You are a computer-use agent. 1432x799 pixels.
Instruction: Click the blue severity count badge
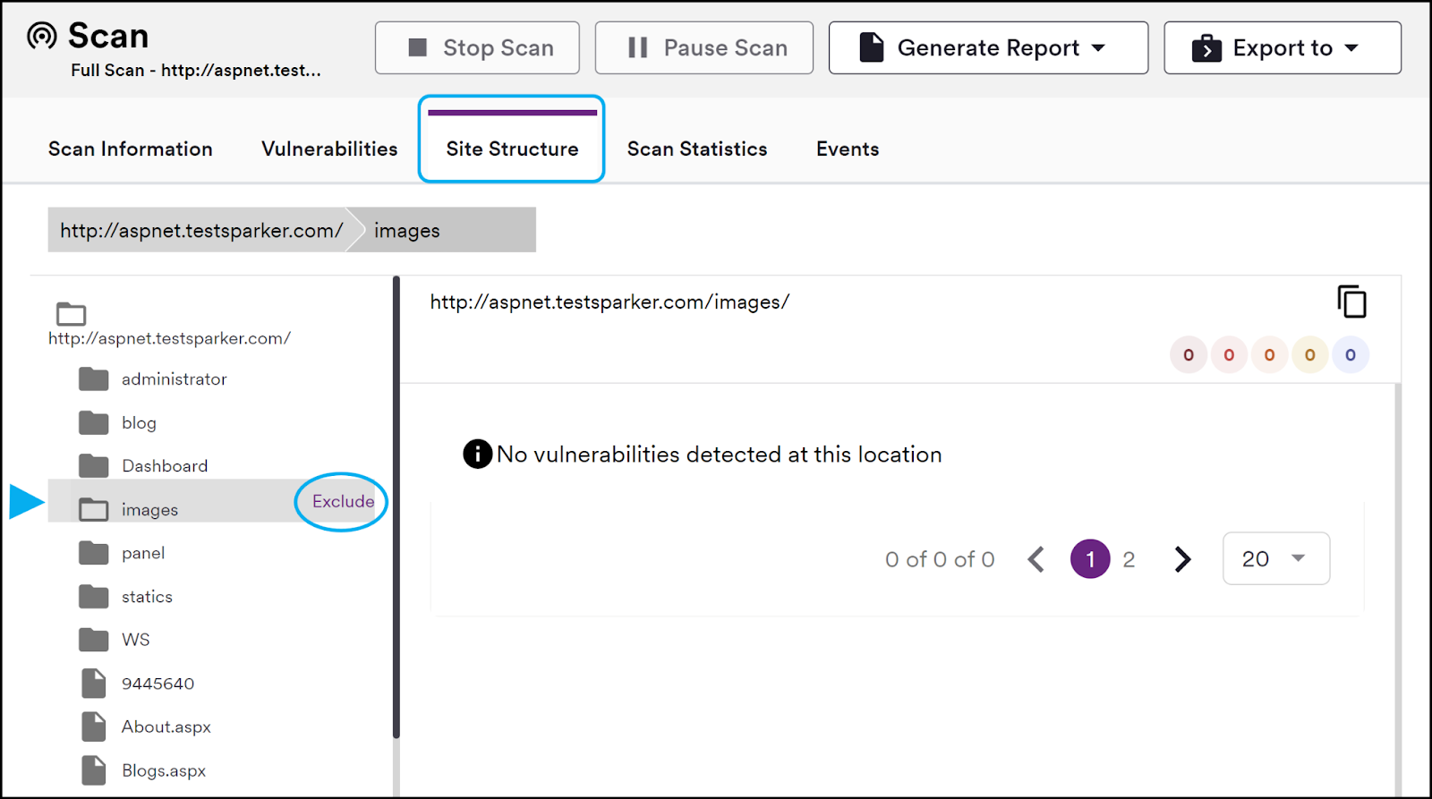tap(1350, 355)
